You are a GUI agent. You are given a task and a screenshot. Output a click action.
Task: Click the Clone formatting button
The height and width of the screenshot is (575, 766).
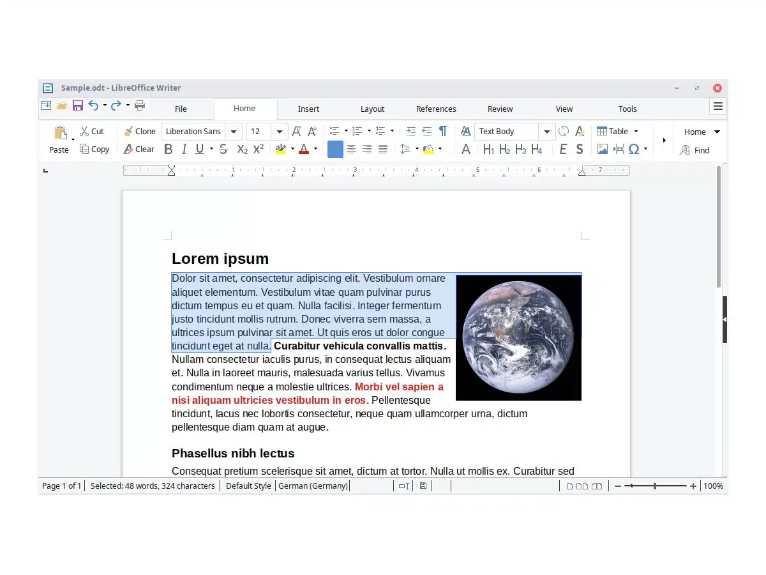click(x=140, y=131)
